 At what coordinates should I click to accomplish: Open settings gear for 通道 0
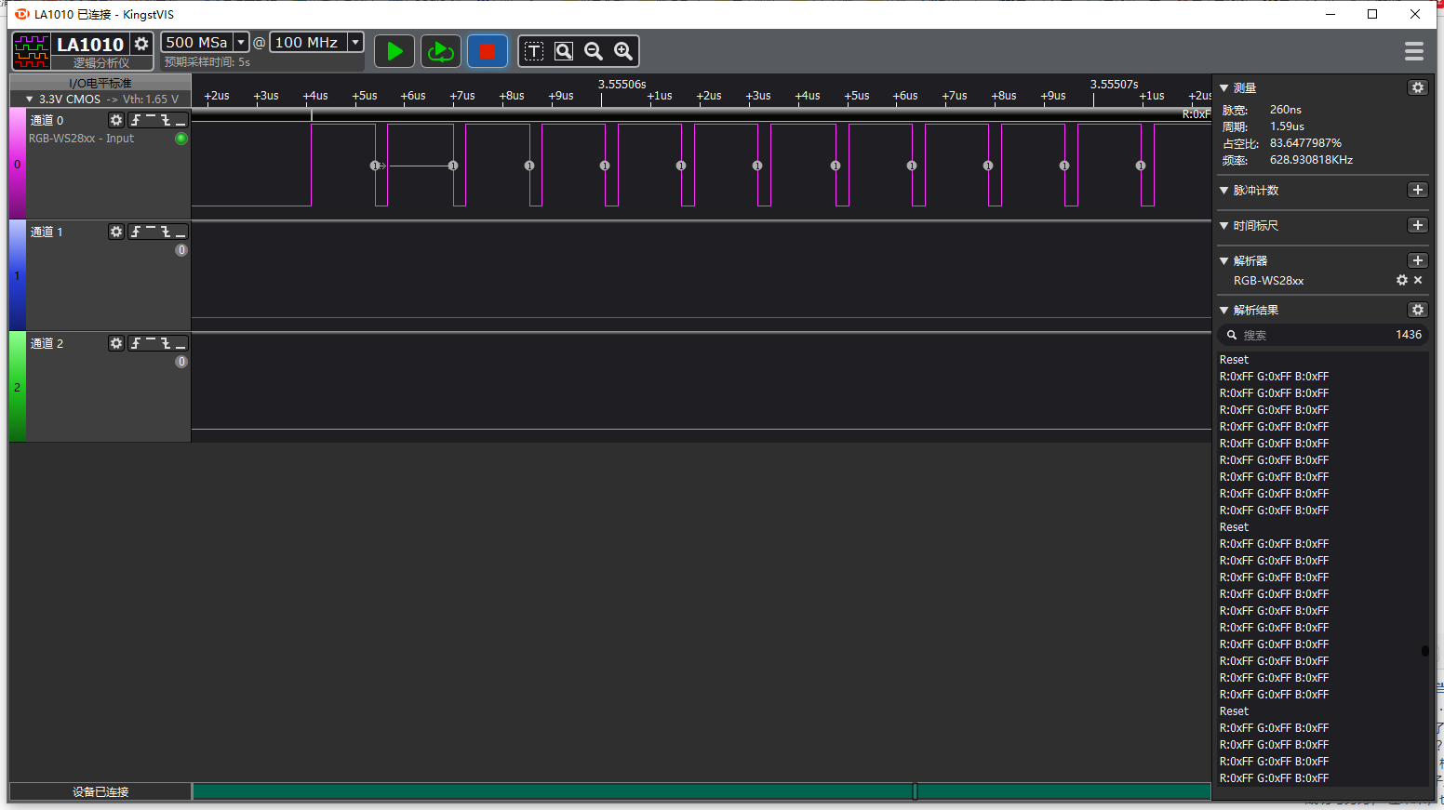point(116,120)
